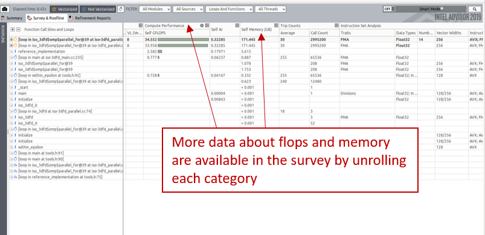Screen dimensions: 485x235
Task: Open Compute Performance column settings gear
Action: (202, 25)
